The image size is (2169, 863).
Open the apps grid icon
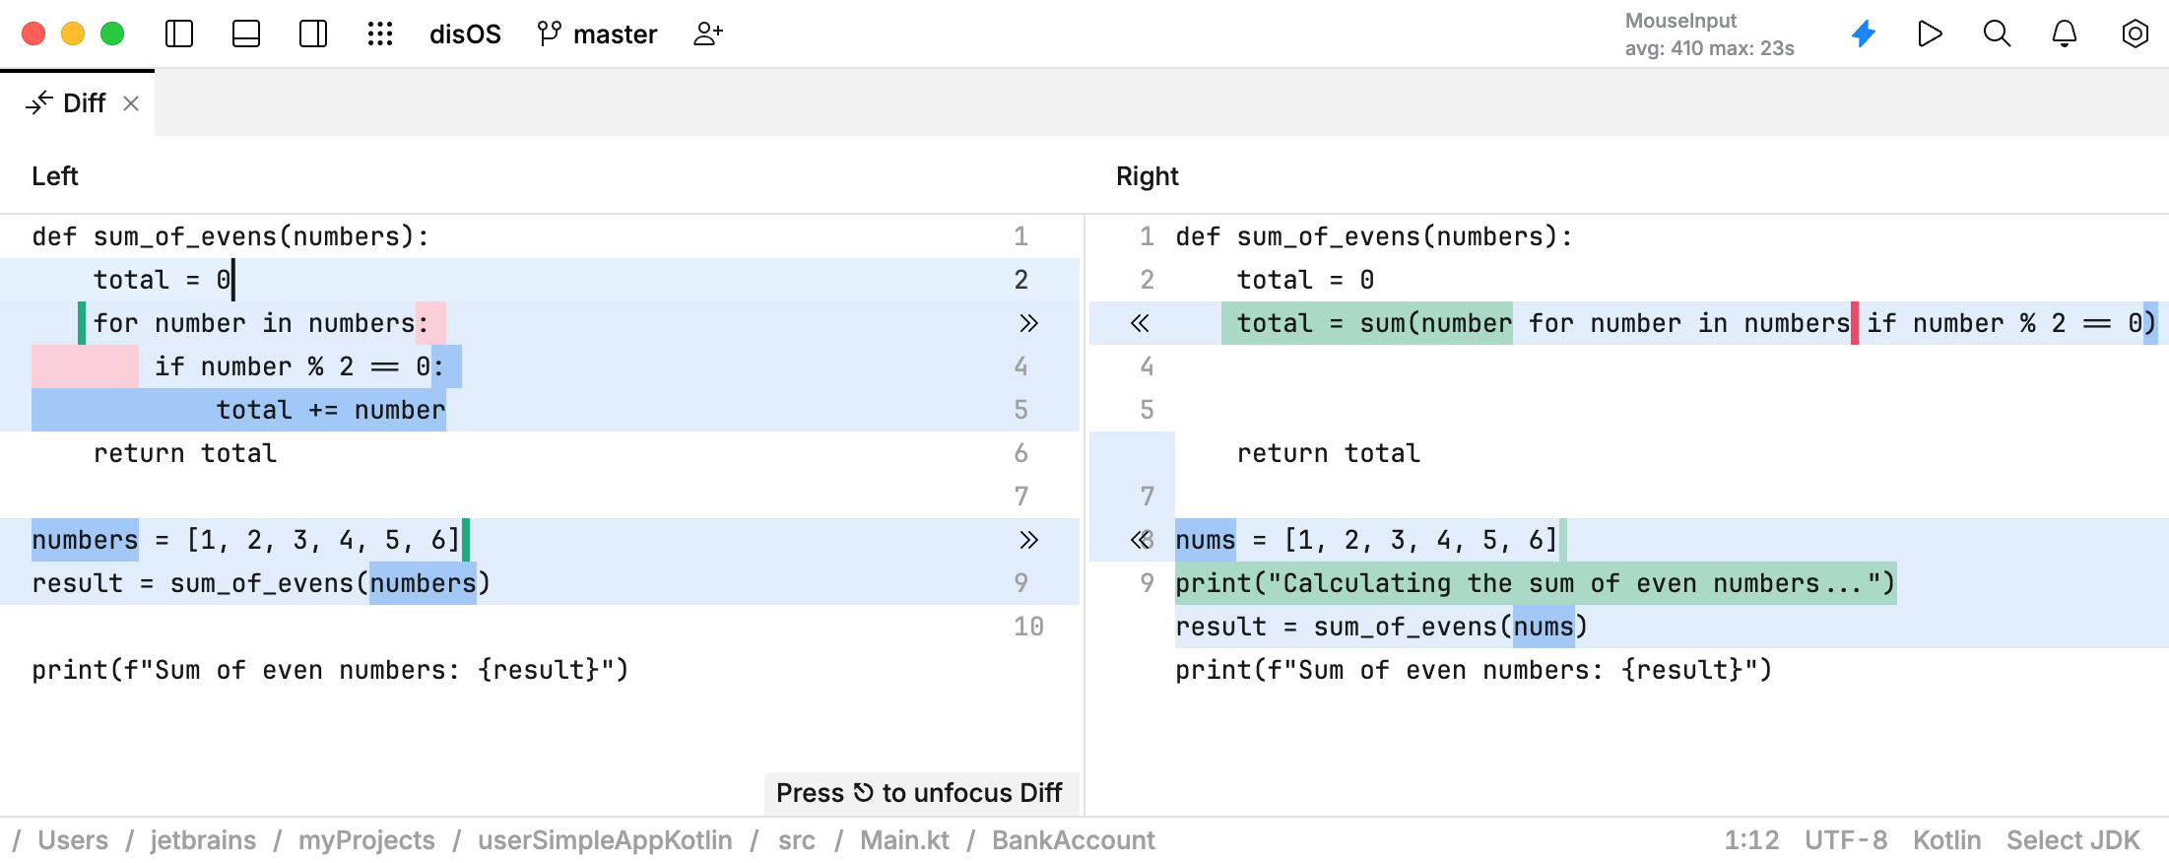pos(380,34)
